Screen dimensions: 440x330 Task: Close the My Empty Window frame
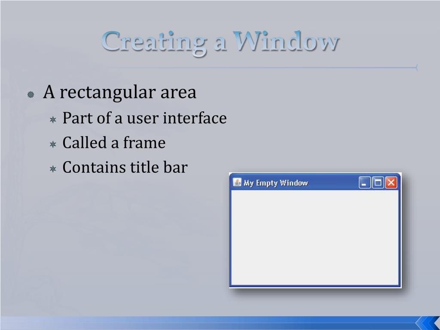[x=391, y=183]
